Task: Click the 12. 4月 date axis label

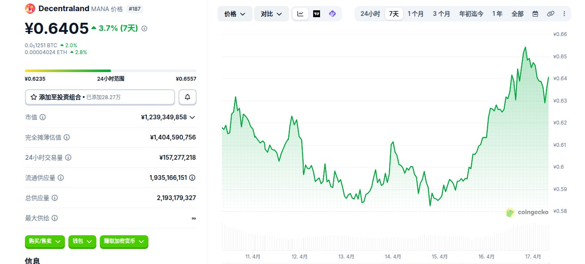Action: coord(300,257)
